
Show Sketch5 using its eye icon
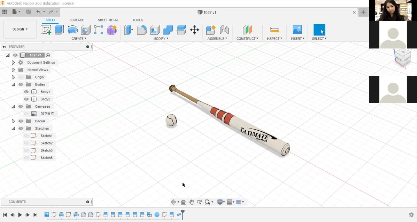tap(26, 158)
